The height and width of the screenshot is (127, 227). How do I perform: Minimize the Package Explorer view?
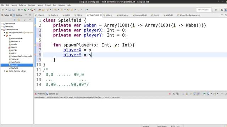[26, 15]
